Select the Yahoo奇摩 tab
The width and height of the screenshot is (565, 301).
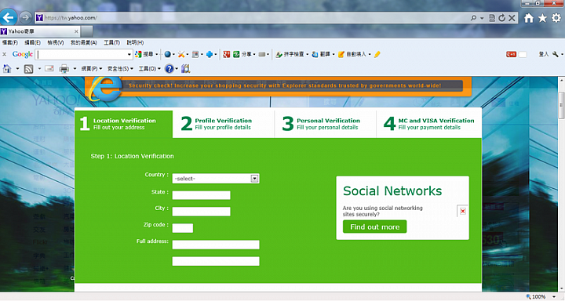40,31
